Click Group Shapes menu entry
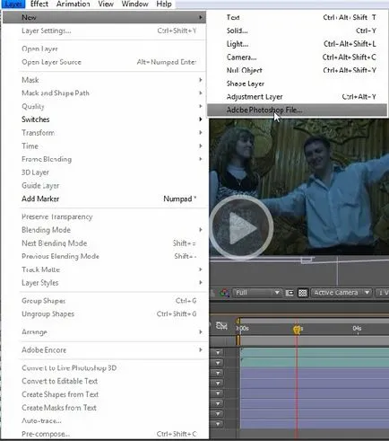Image resolution: width=389 pixels, height=441 pixels. (x=104, y=301)
